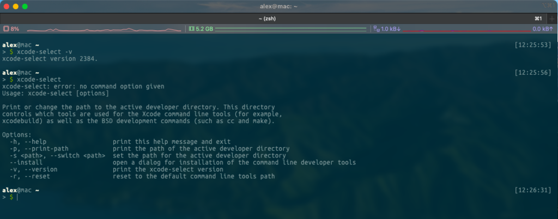The width and height of the screenshot is (558, 219).
Task: Click line starting 'Print or change the path'
Action: point(138,107)
